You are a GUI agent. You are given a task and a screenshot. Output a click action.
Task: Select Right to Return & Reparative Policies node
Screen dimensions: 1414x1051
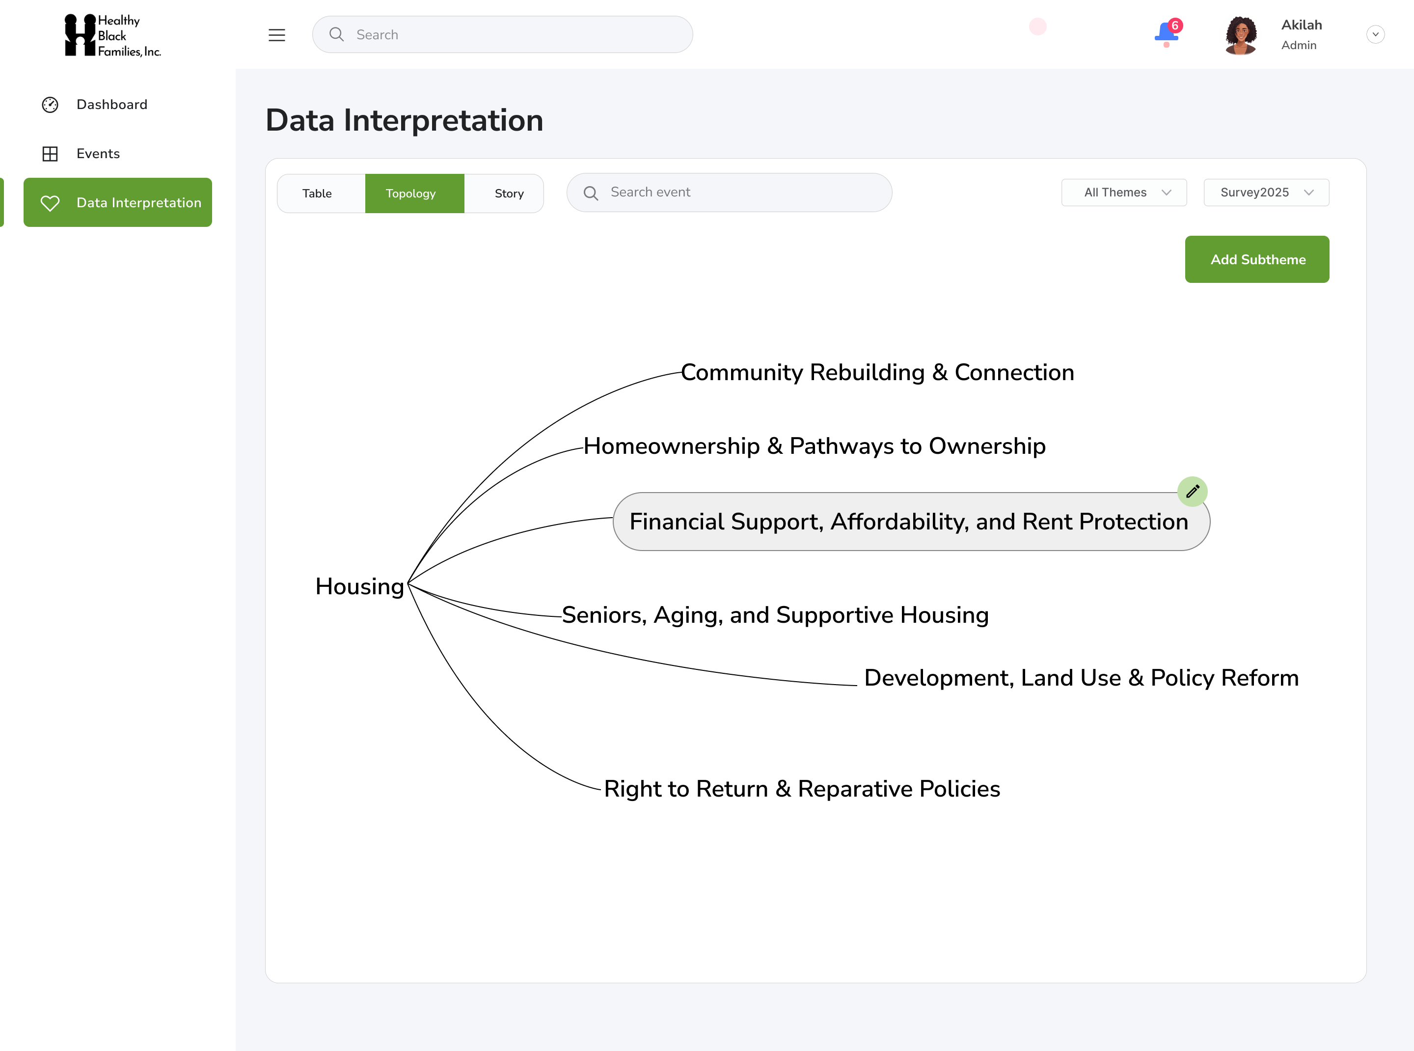click(x=801, y=789)
